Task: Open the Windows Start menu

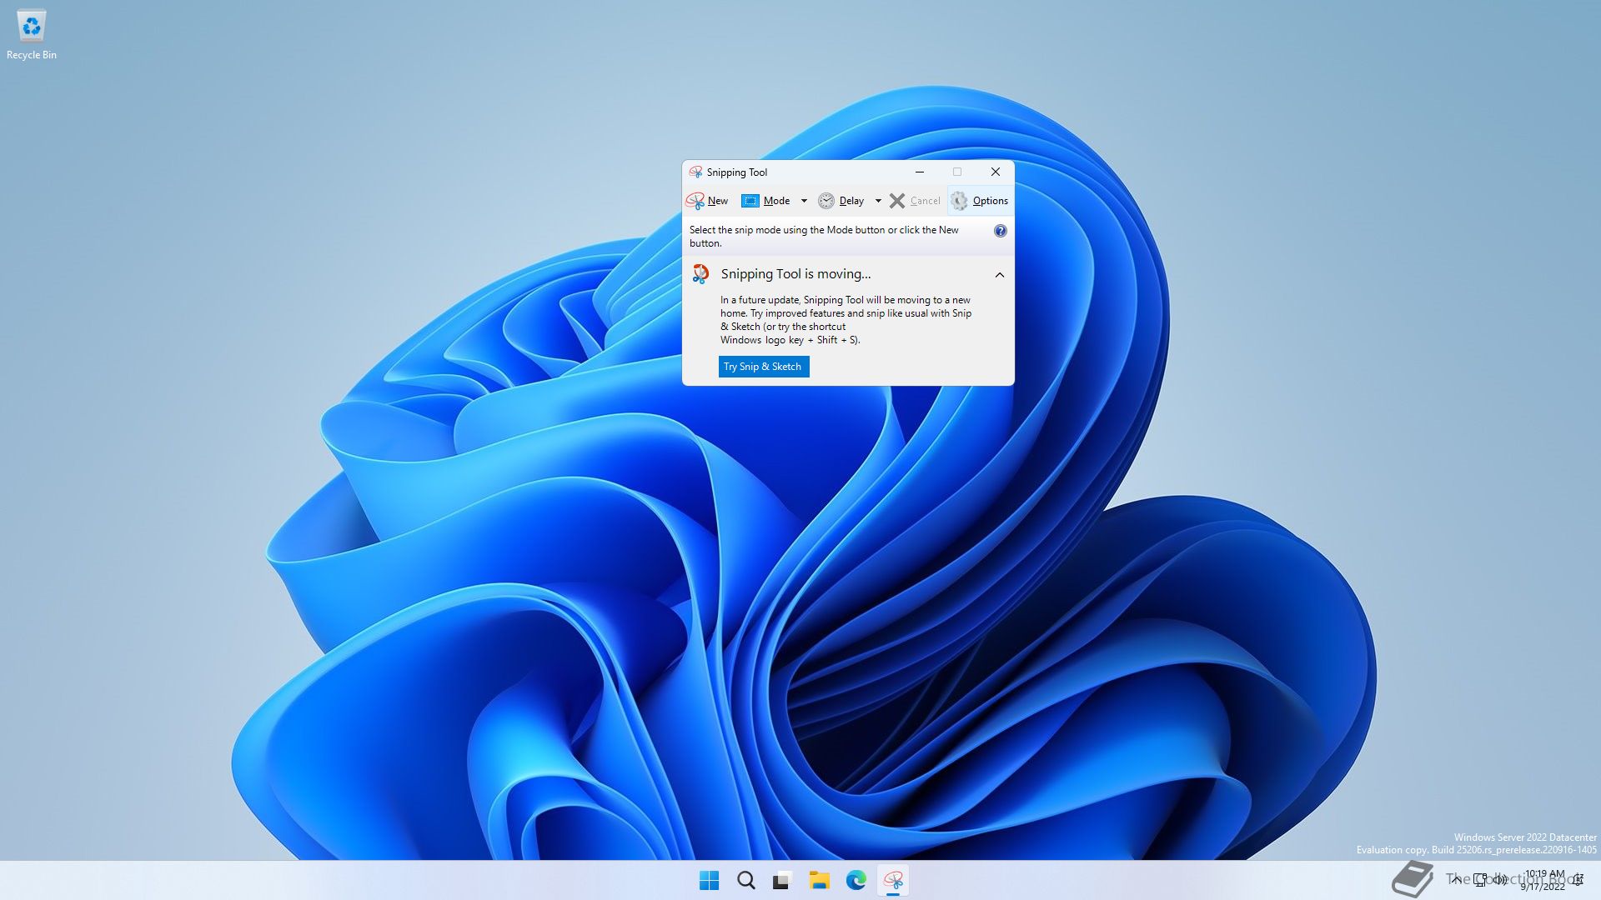Action: (x=709, y=880)
